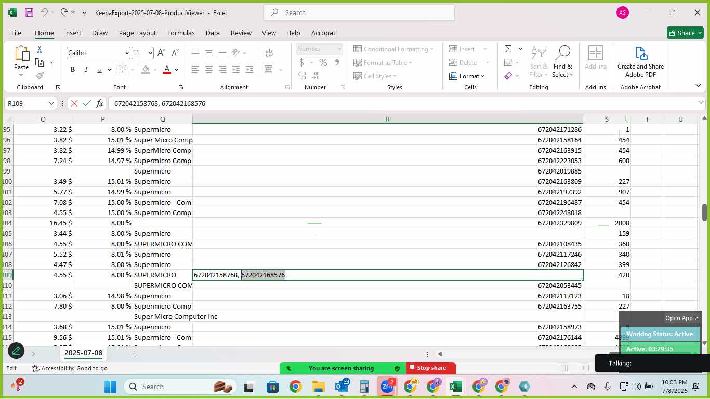
Task: Click the Middle Align icon
Action: tap(209, 53)
